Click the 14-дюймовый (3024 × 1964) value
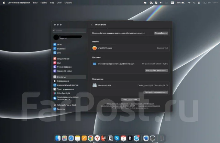Screen dimensions: 220x143 tap(155, 64)
